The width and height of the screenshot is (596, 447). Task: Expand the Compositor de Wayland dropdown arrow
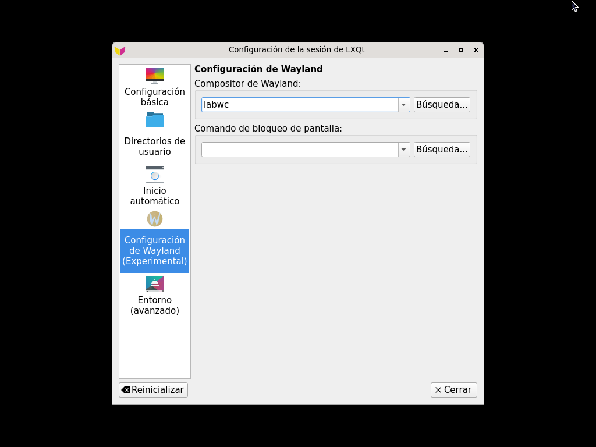click(404, 105)
